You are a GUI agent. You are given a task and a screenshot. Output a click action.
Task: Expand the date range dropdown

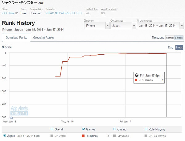click(x=160, y=26)
